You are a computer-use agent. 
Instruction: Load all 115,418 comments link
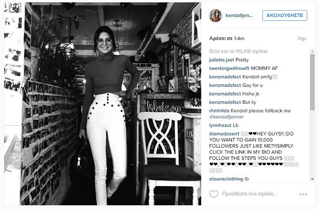(x=238, y=51)
